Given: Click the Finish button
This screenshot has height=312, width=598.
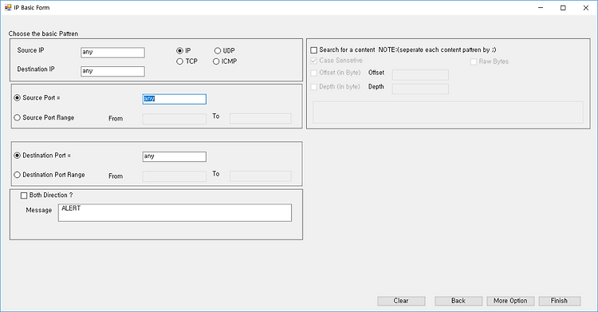Looking at the screenshot, I should click(560, 301).
